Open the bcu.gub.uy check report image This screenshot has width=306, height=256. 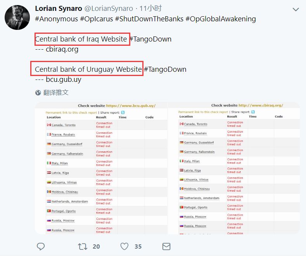[x=101, y=168]
